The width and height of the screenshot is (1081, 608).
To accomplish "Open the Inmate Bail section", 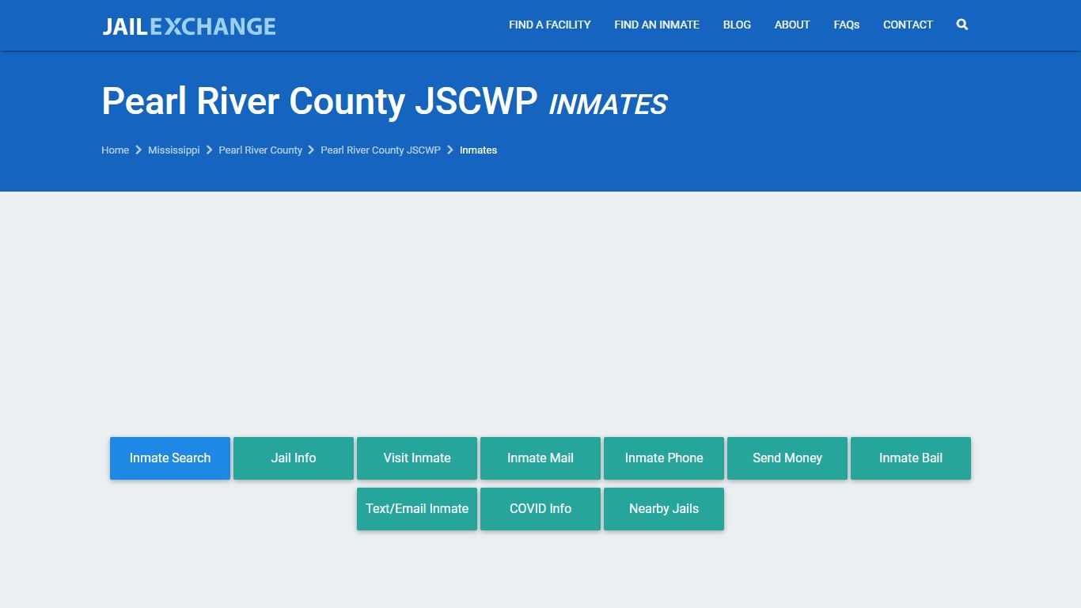I will point(911,458).
